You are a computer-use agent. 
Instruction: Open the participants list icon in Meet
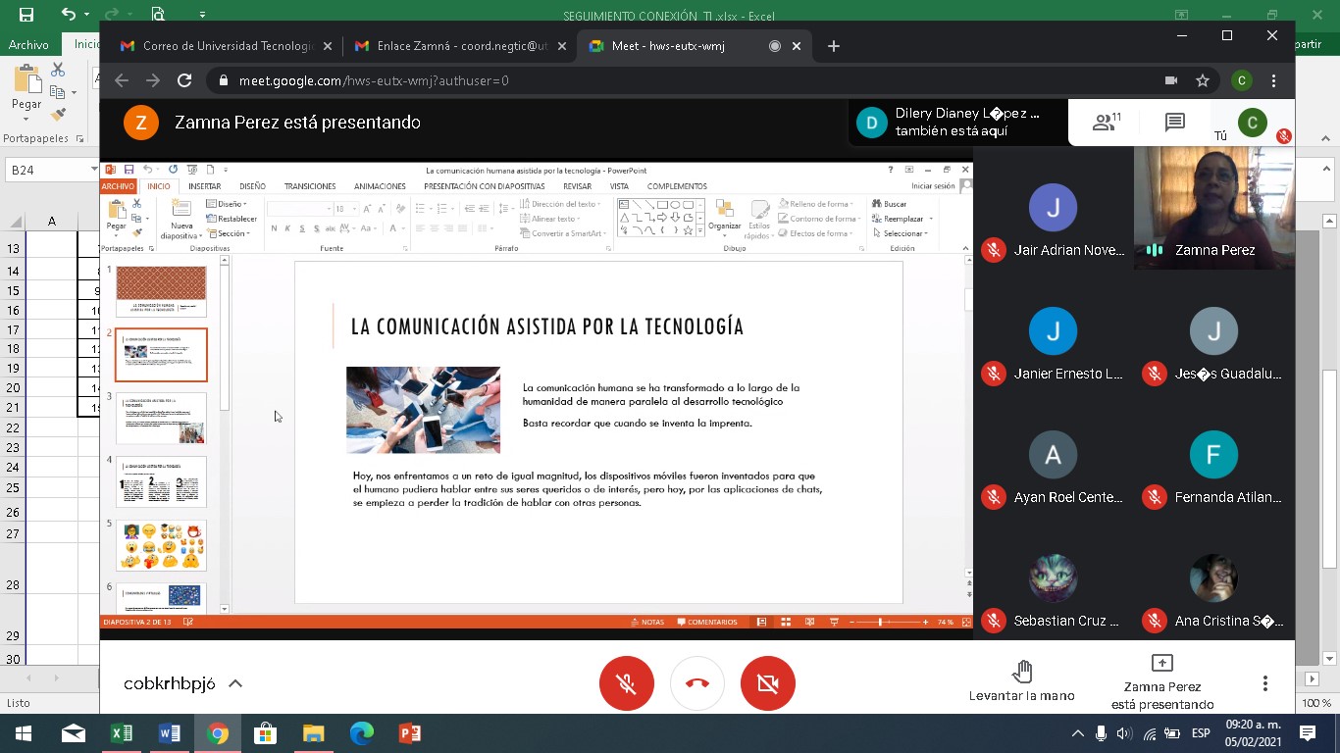click(x=1106, y=123)
